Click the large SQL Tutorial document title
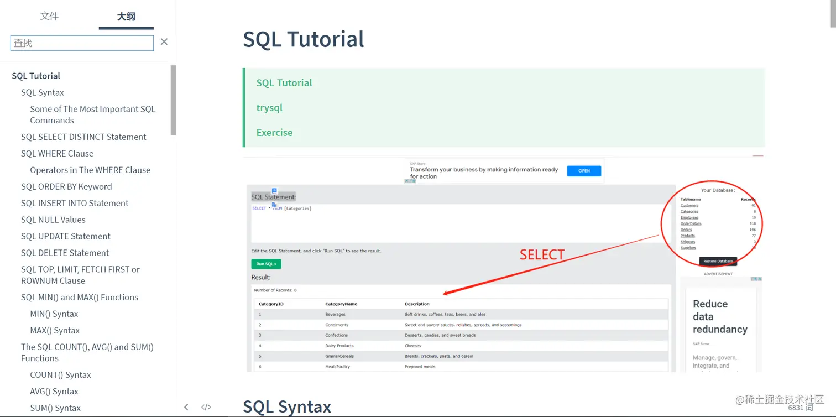This screenshot has height=417, width=836. (304, 39)
